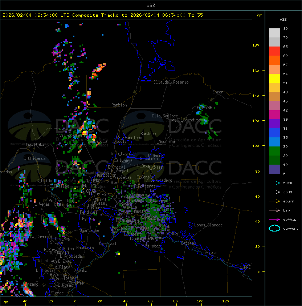Click the Clla.del_Rosario map label
Viewport: 302px width, 306px height.
171,82
